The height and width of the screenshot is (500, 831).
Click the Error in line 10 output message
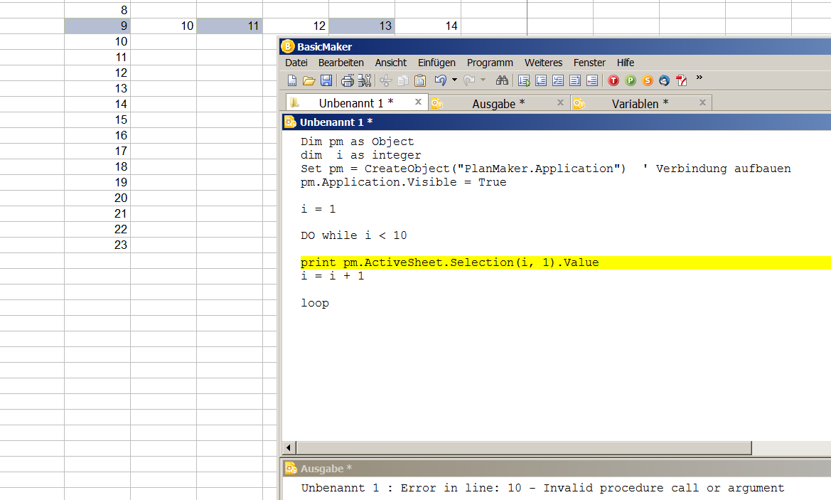click(x=542, y=488)
